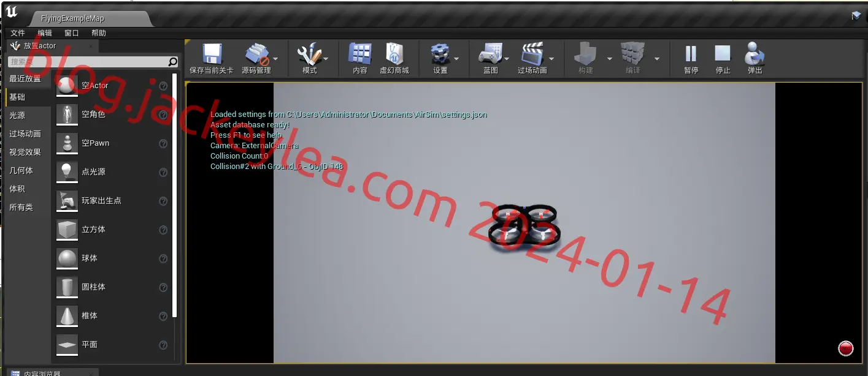Open help for 立方体 row
This screenshot has height=376, width=868.
pos(163,230)
